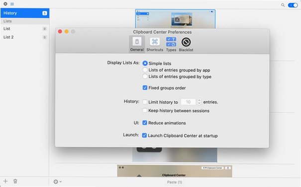Select the Clipboard Center thumbnail entry at bottom
The image size is (301, 187).
coord(175,171)
